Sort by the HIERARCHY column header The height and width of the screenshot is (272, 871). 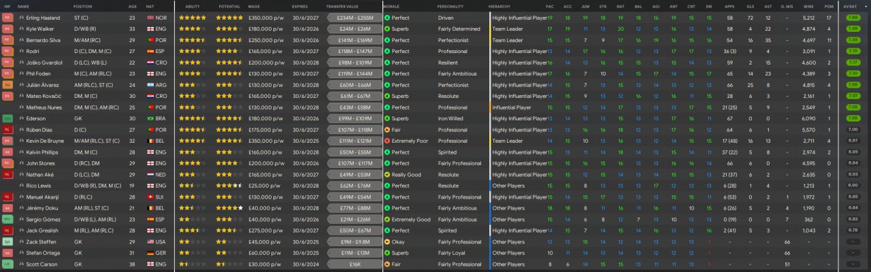[499, 5]
